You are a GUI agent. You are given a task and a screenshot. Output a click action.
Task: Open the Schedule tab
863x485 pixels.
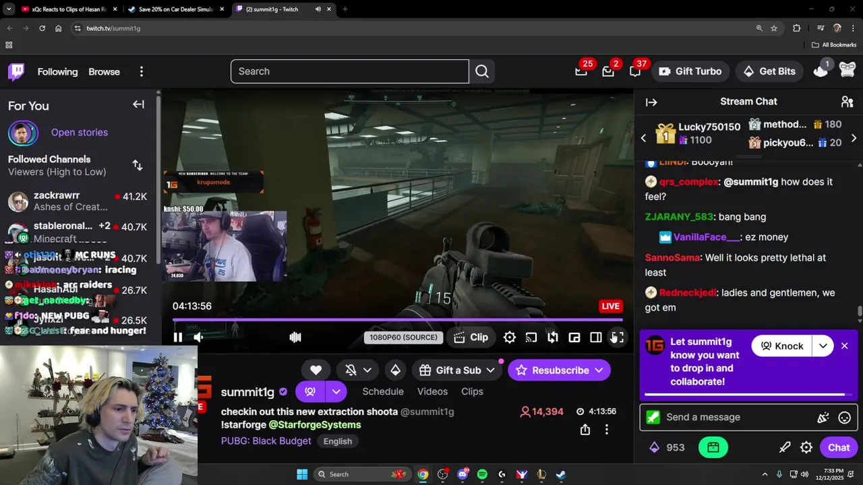coord(383,391)
